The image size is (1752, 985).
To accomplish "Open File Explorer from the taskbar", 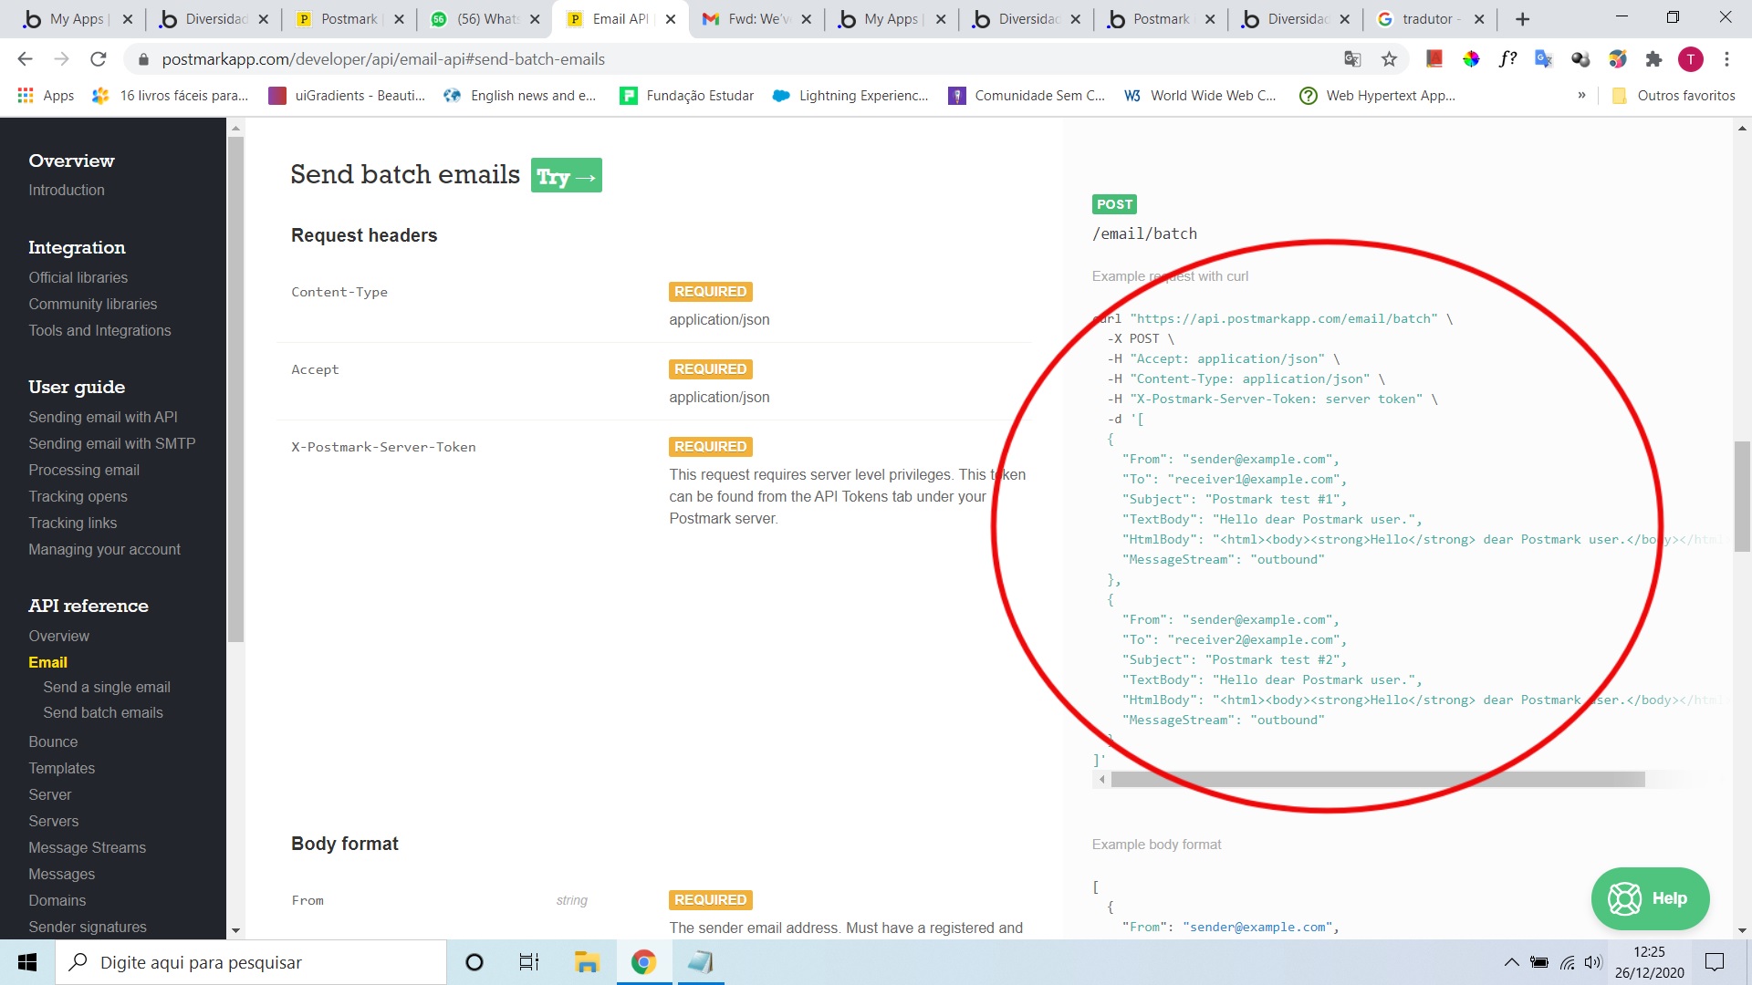I will tap(586, 962).
